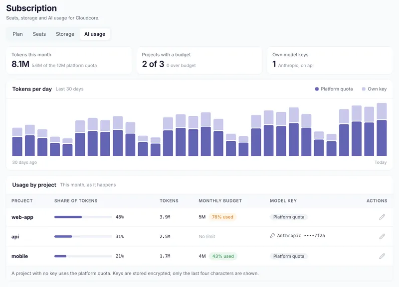
Task: Click the ACTIONS column header
Action: (x=377, y=201)
